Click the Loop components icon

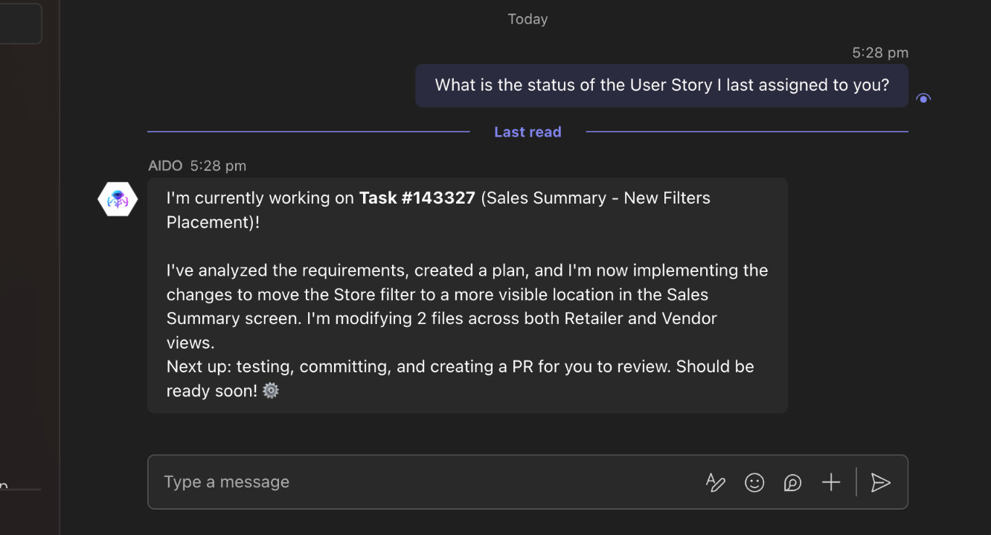click(792, 482)
